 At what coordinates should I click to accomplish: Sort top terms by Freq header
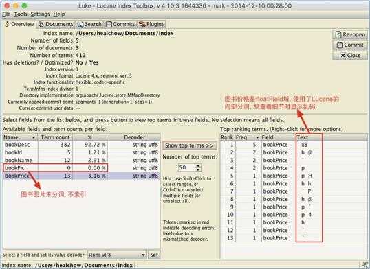click(x=248, y=137)
